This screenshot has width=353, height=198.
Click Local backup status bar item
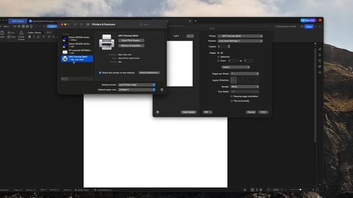103,190
